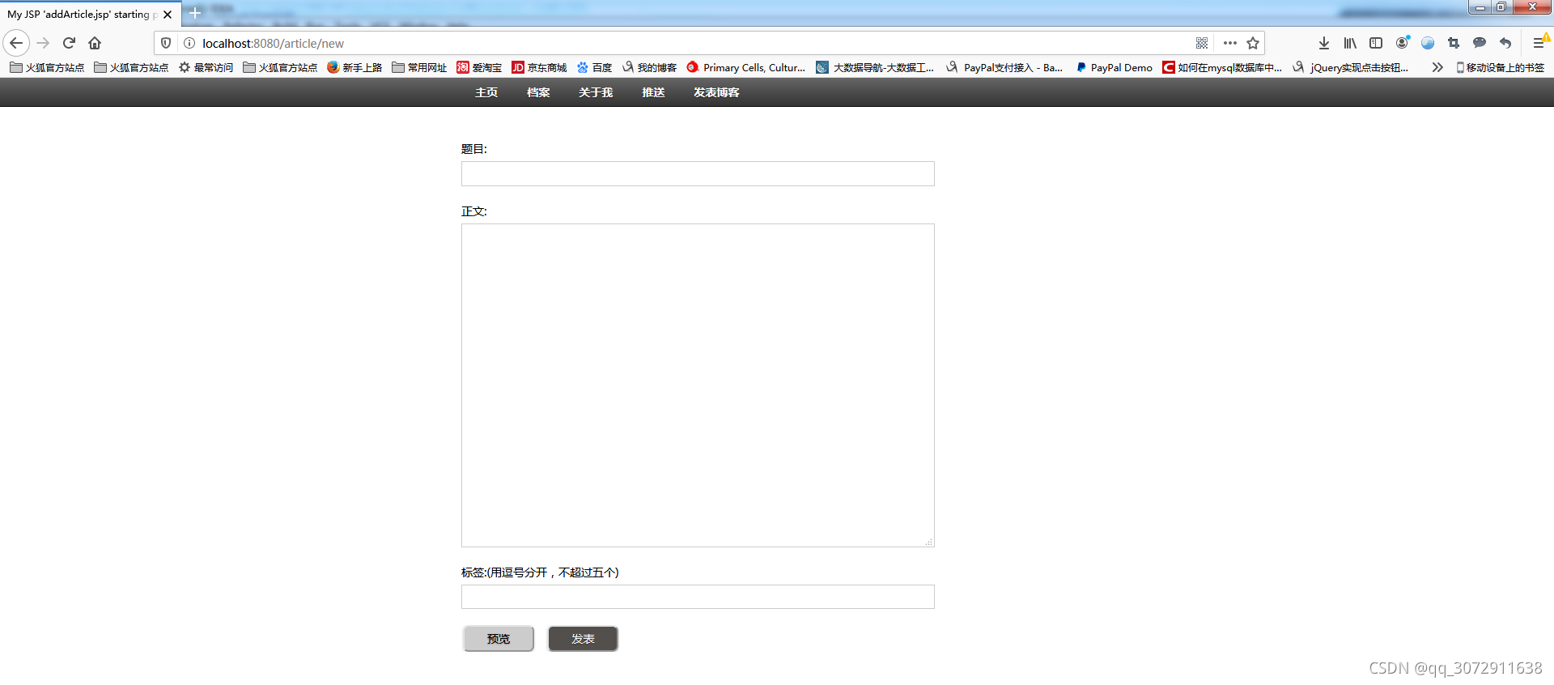Select the 'My JSP addArticle.jsp' tab
The width and height of the screenshot is (1554, 685).
(x=90, y=15)
